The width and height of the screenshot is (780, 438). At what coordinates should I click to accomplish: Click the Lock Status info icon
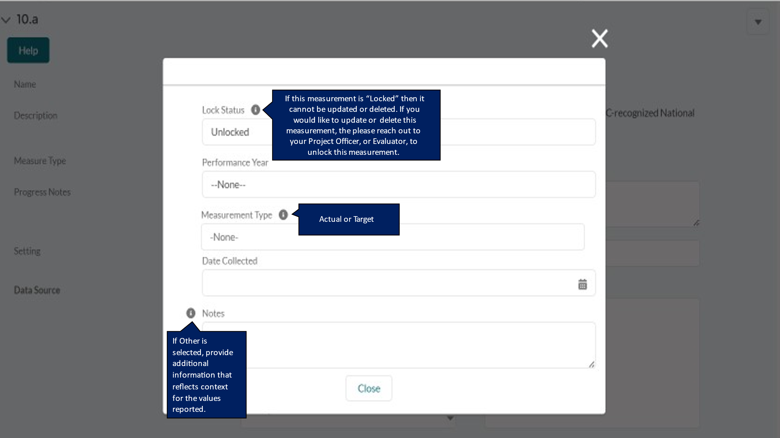[x=255, y=110]
